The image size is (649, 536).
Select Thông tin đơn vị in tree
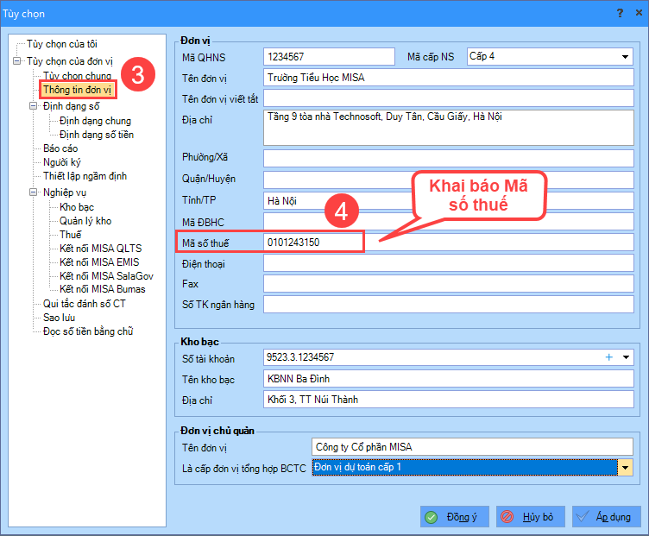pos(78,89)
